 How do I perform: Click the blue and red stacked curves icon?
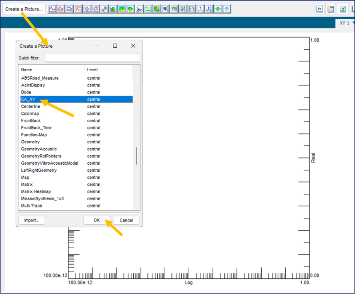69,9
